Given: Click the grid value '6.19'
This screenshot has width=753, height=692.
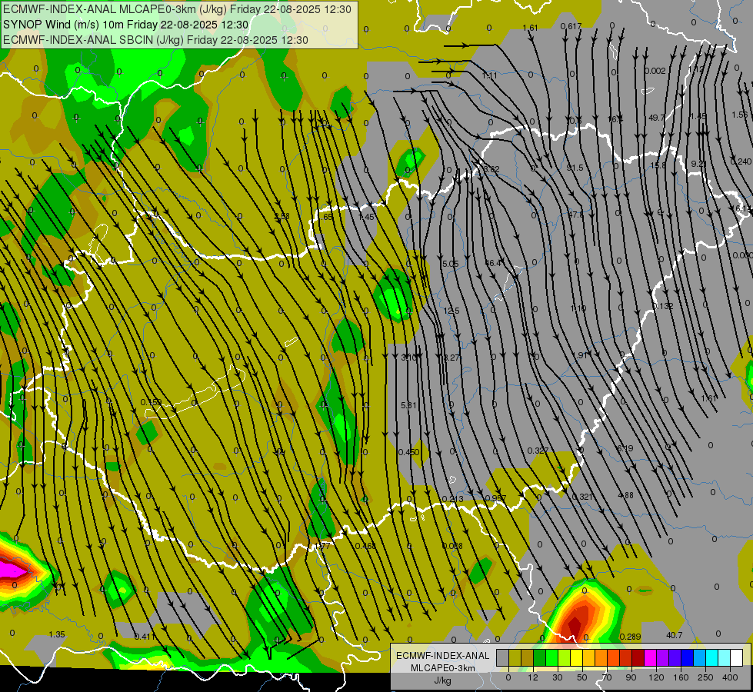Looking at the screenshot, I should pos(625,448).
